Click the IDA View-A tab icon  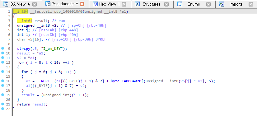coord(5,4)
